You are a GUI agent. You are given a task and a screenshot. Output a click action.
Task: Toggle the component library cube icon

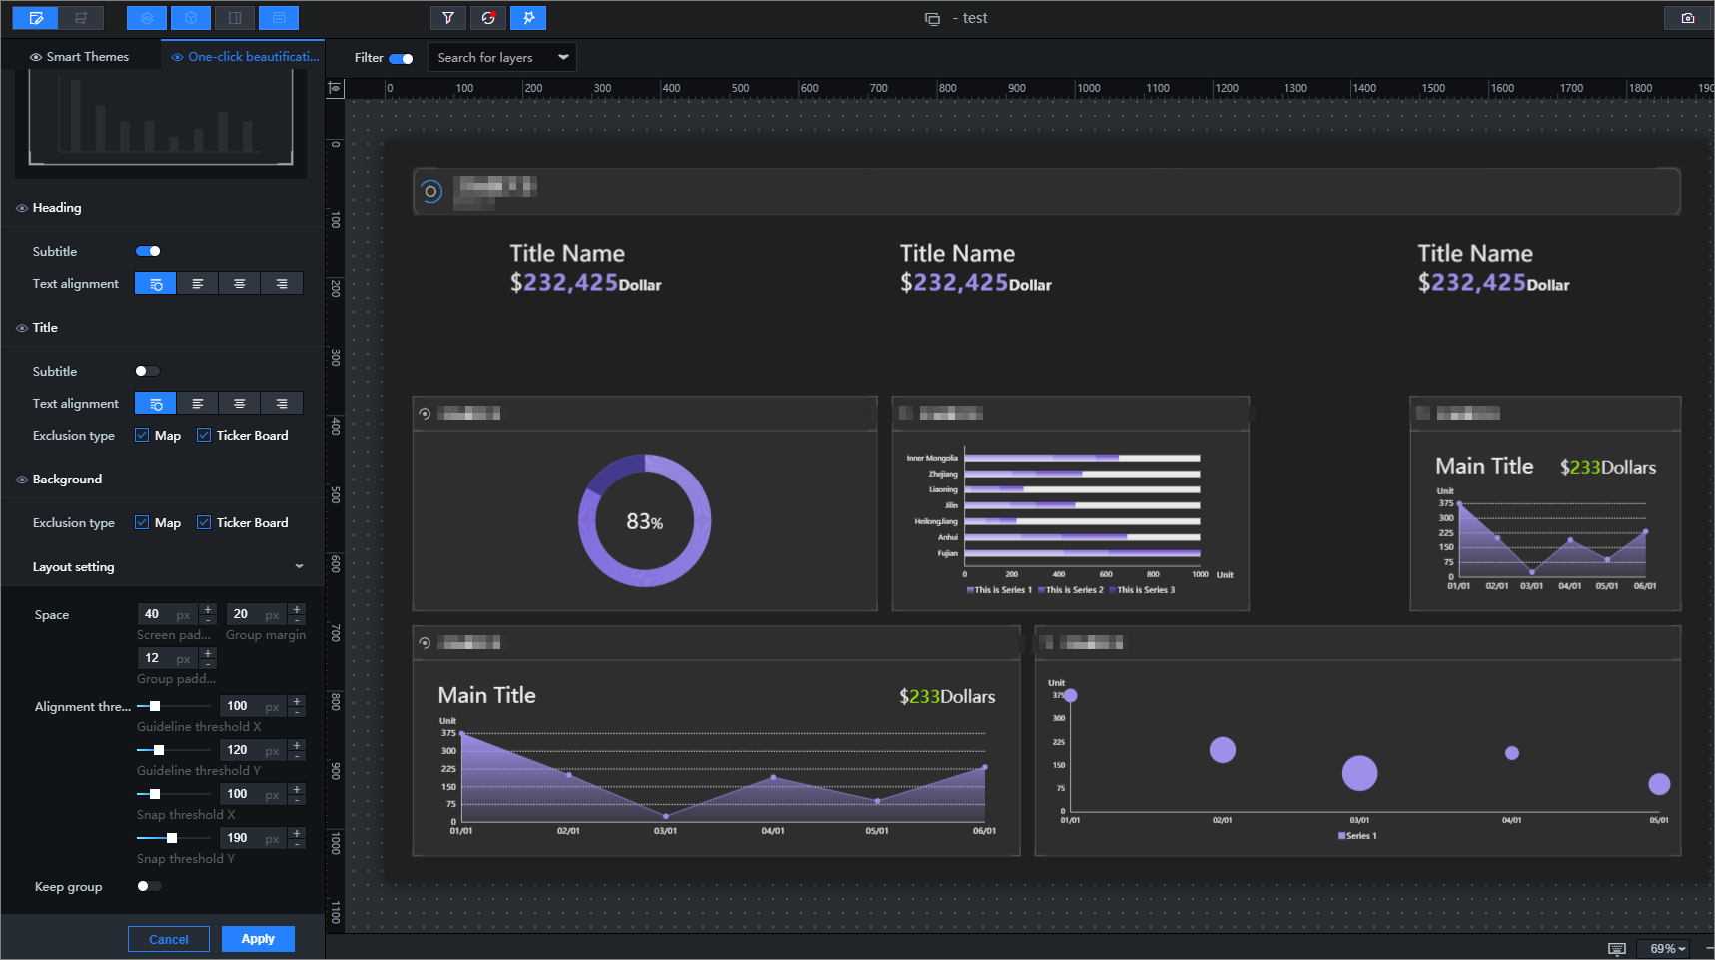(x=191, y=18)
